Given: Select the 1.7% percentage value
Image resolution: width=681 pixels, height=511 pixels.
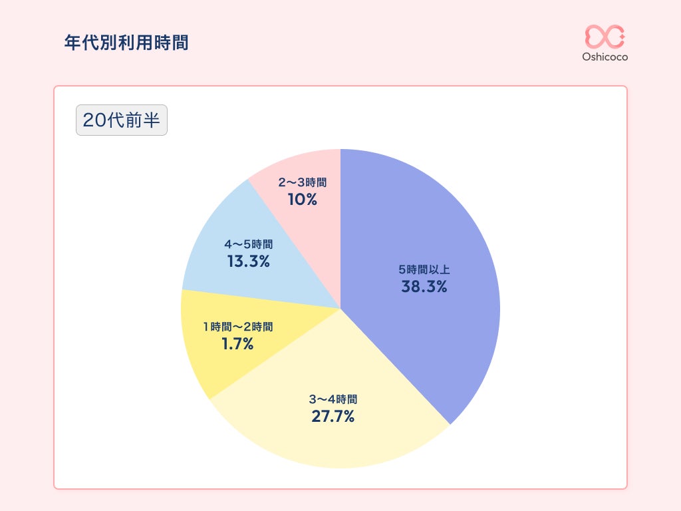Looking at the screenshot, I should (237, 344).
